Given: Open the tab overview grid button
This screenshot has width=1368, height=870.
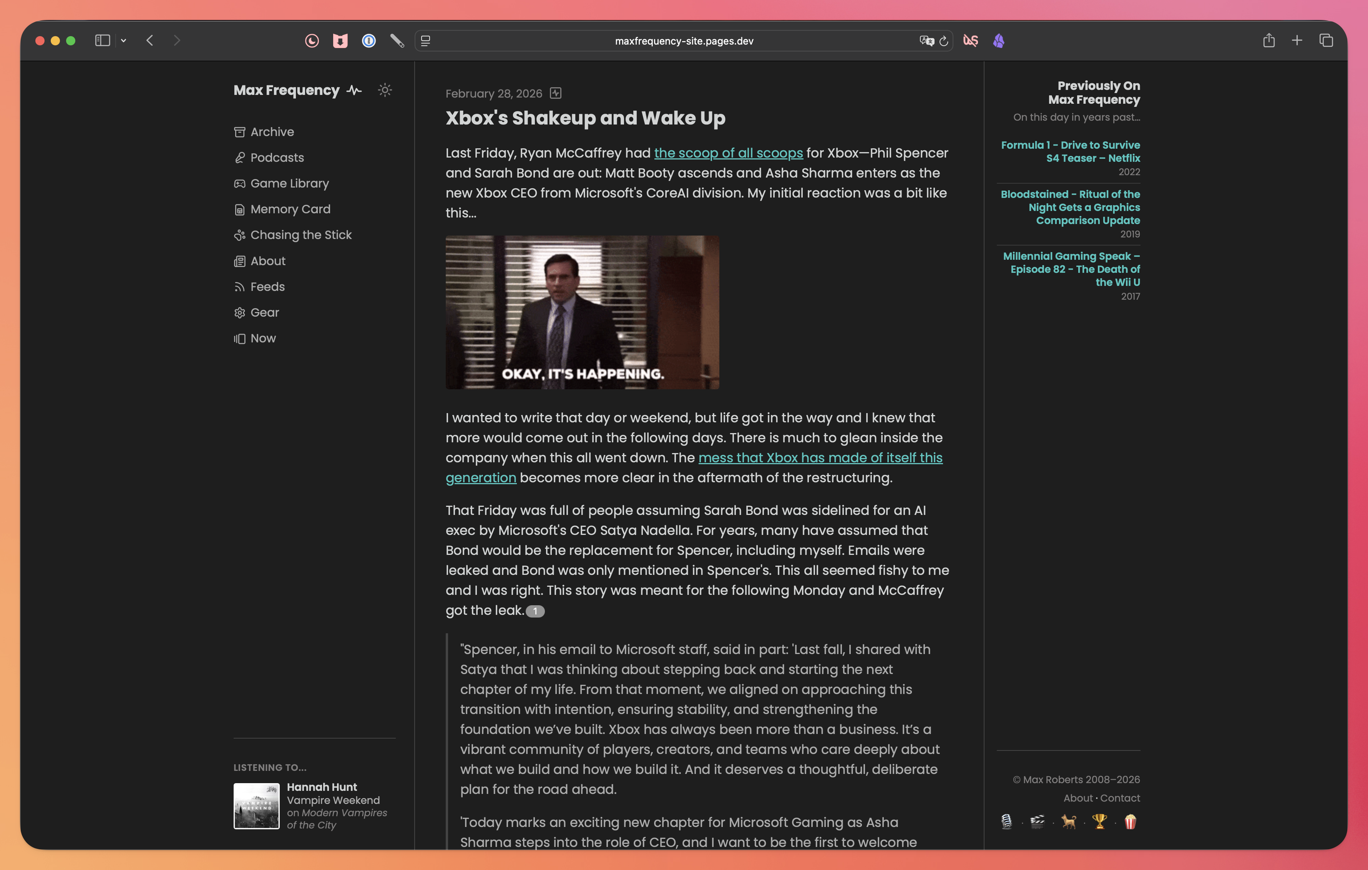Looking at the screenshot, I should pos(1326,40).
